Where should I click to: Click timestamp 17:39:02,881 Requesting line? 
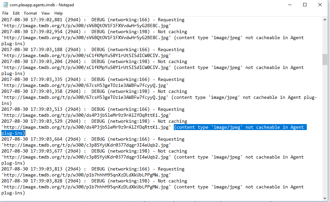[x=93, y=20]
